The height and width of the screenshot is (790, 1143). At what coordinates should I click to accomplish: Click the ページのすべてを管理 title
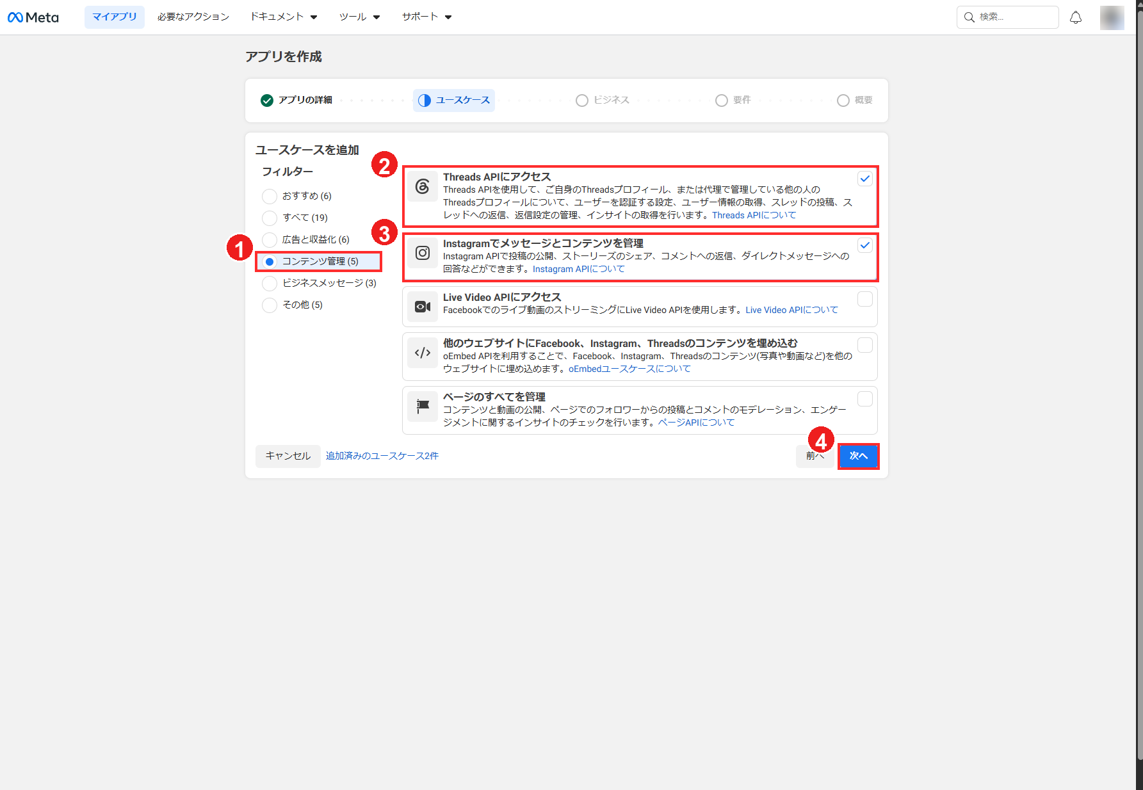(494, 397)
